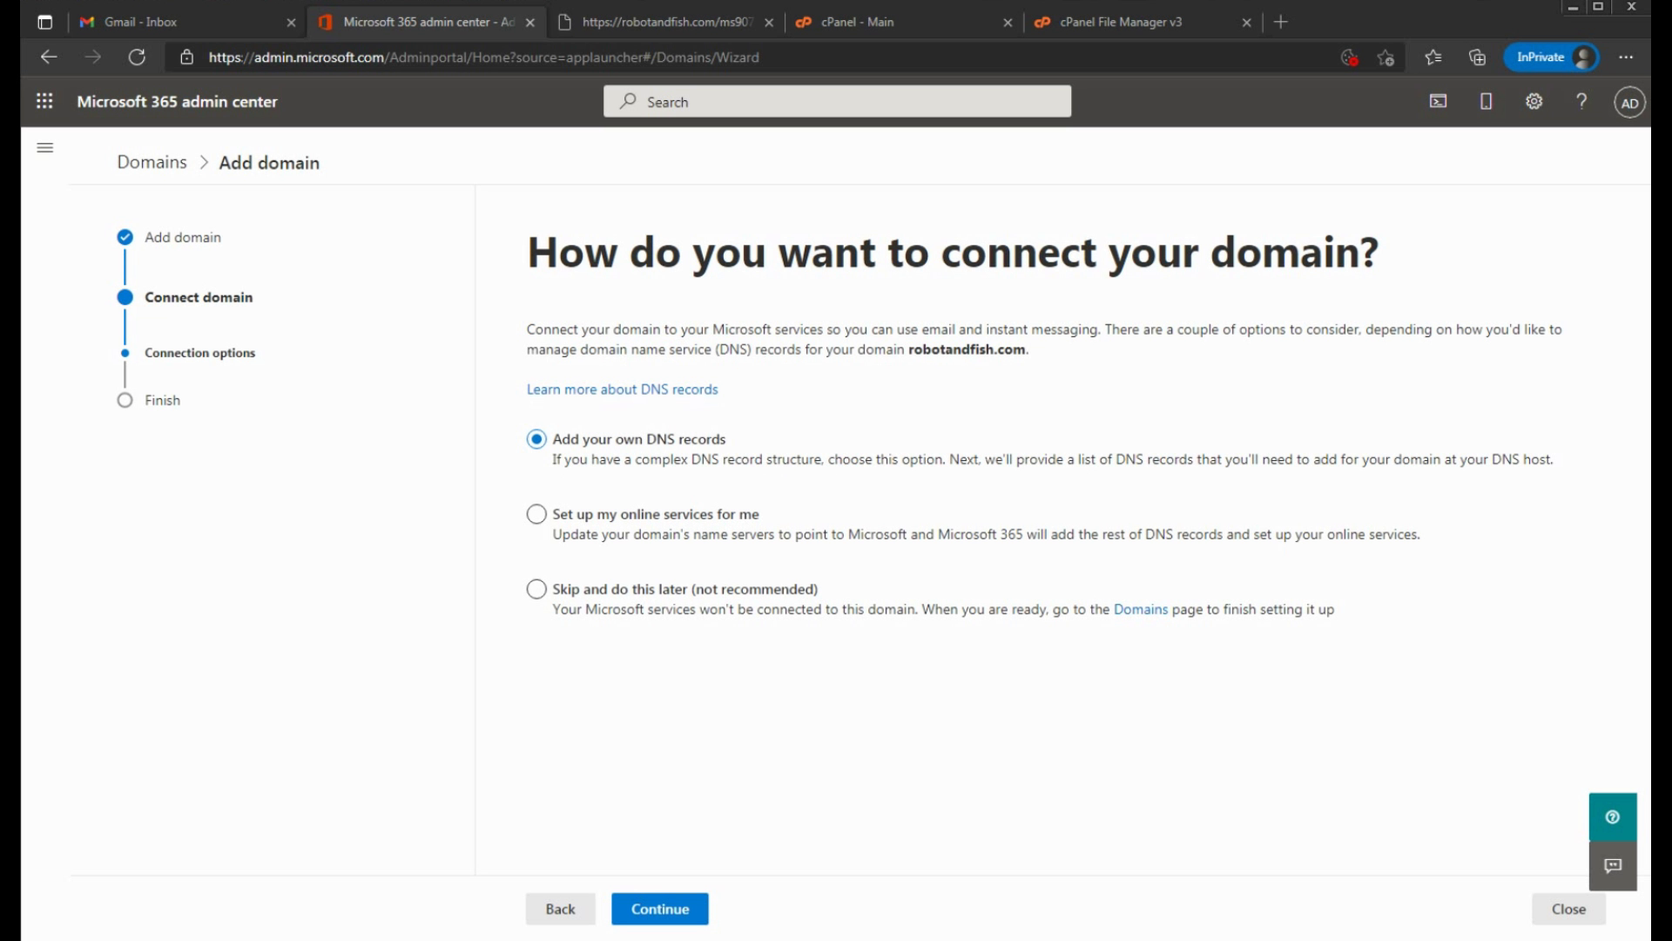Go to Domains breadcrumb link
This screenshot has width=1672, height=941.
pos(152,162)
